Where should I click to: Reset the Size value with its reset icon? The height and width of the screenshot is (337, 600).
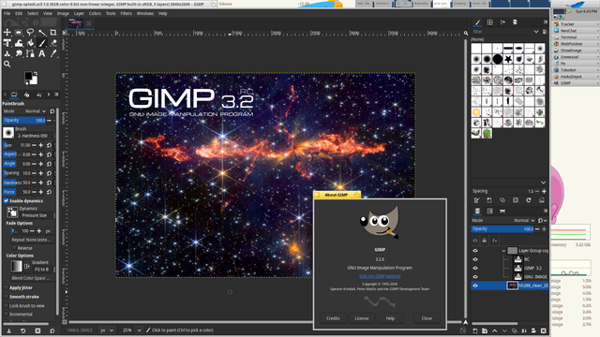tap(49, 145)
